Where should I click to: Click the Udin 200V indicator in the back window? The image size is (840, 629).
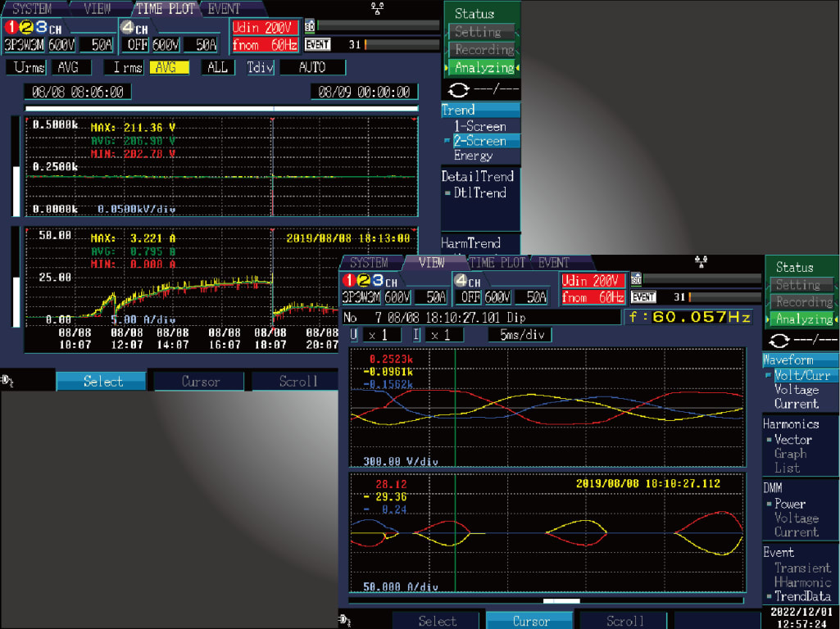point(265,27)
